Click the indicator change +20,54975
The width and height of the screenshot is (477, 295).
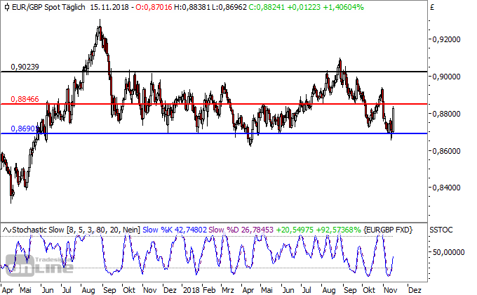[295, 230]
